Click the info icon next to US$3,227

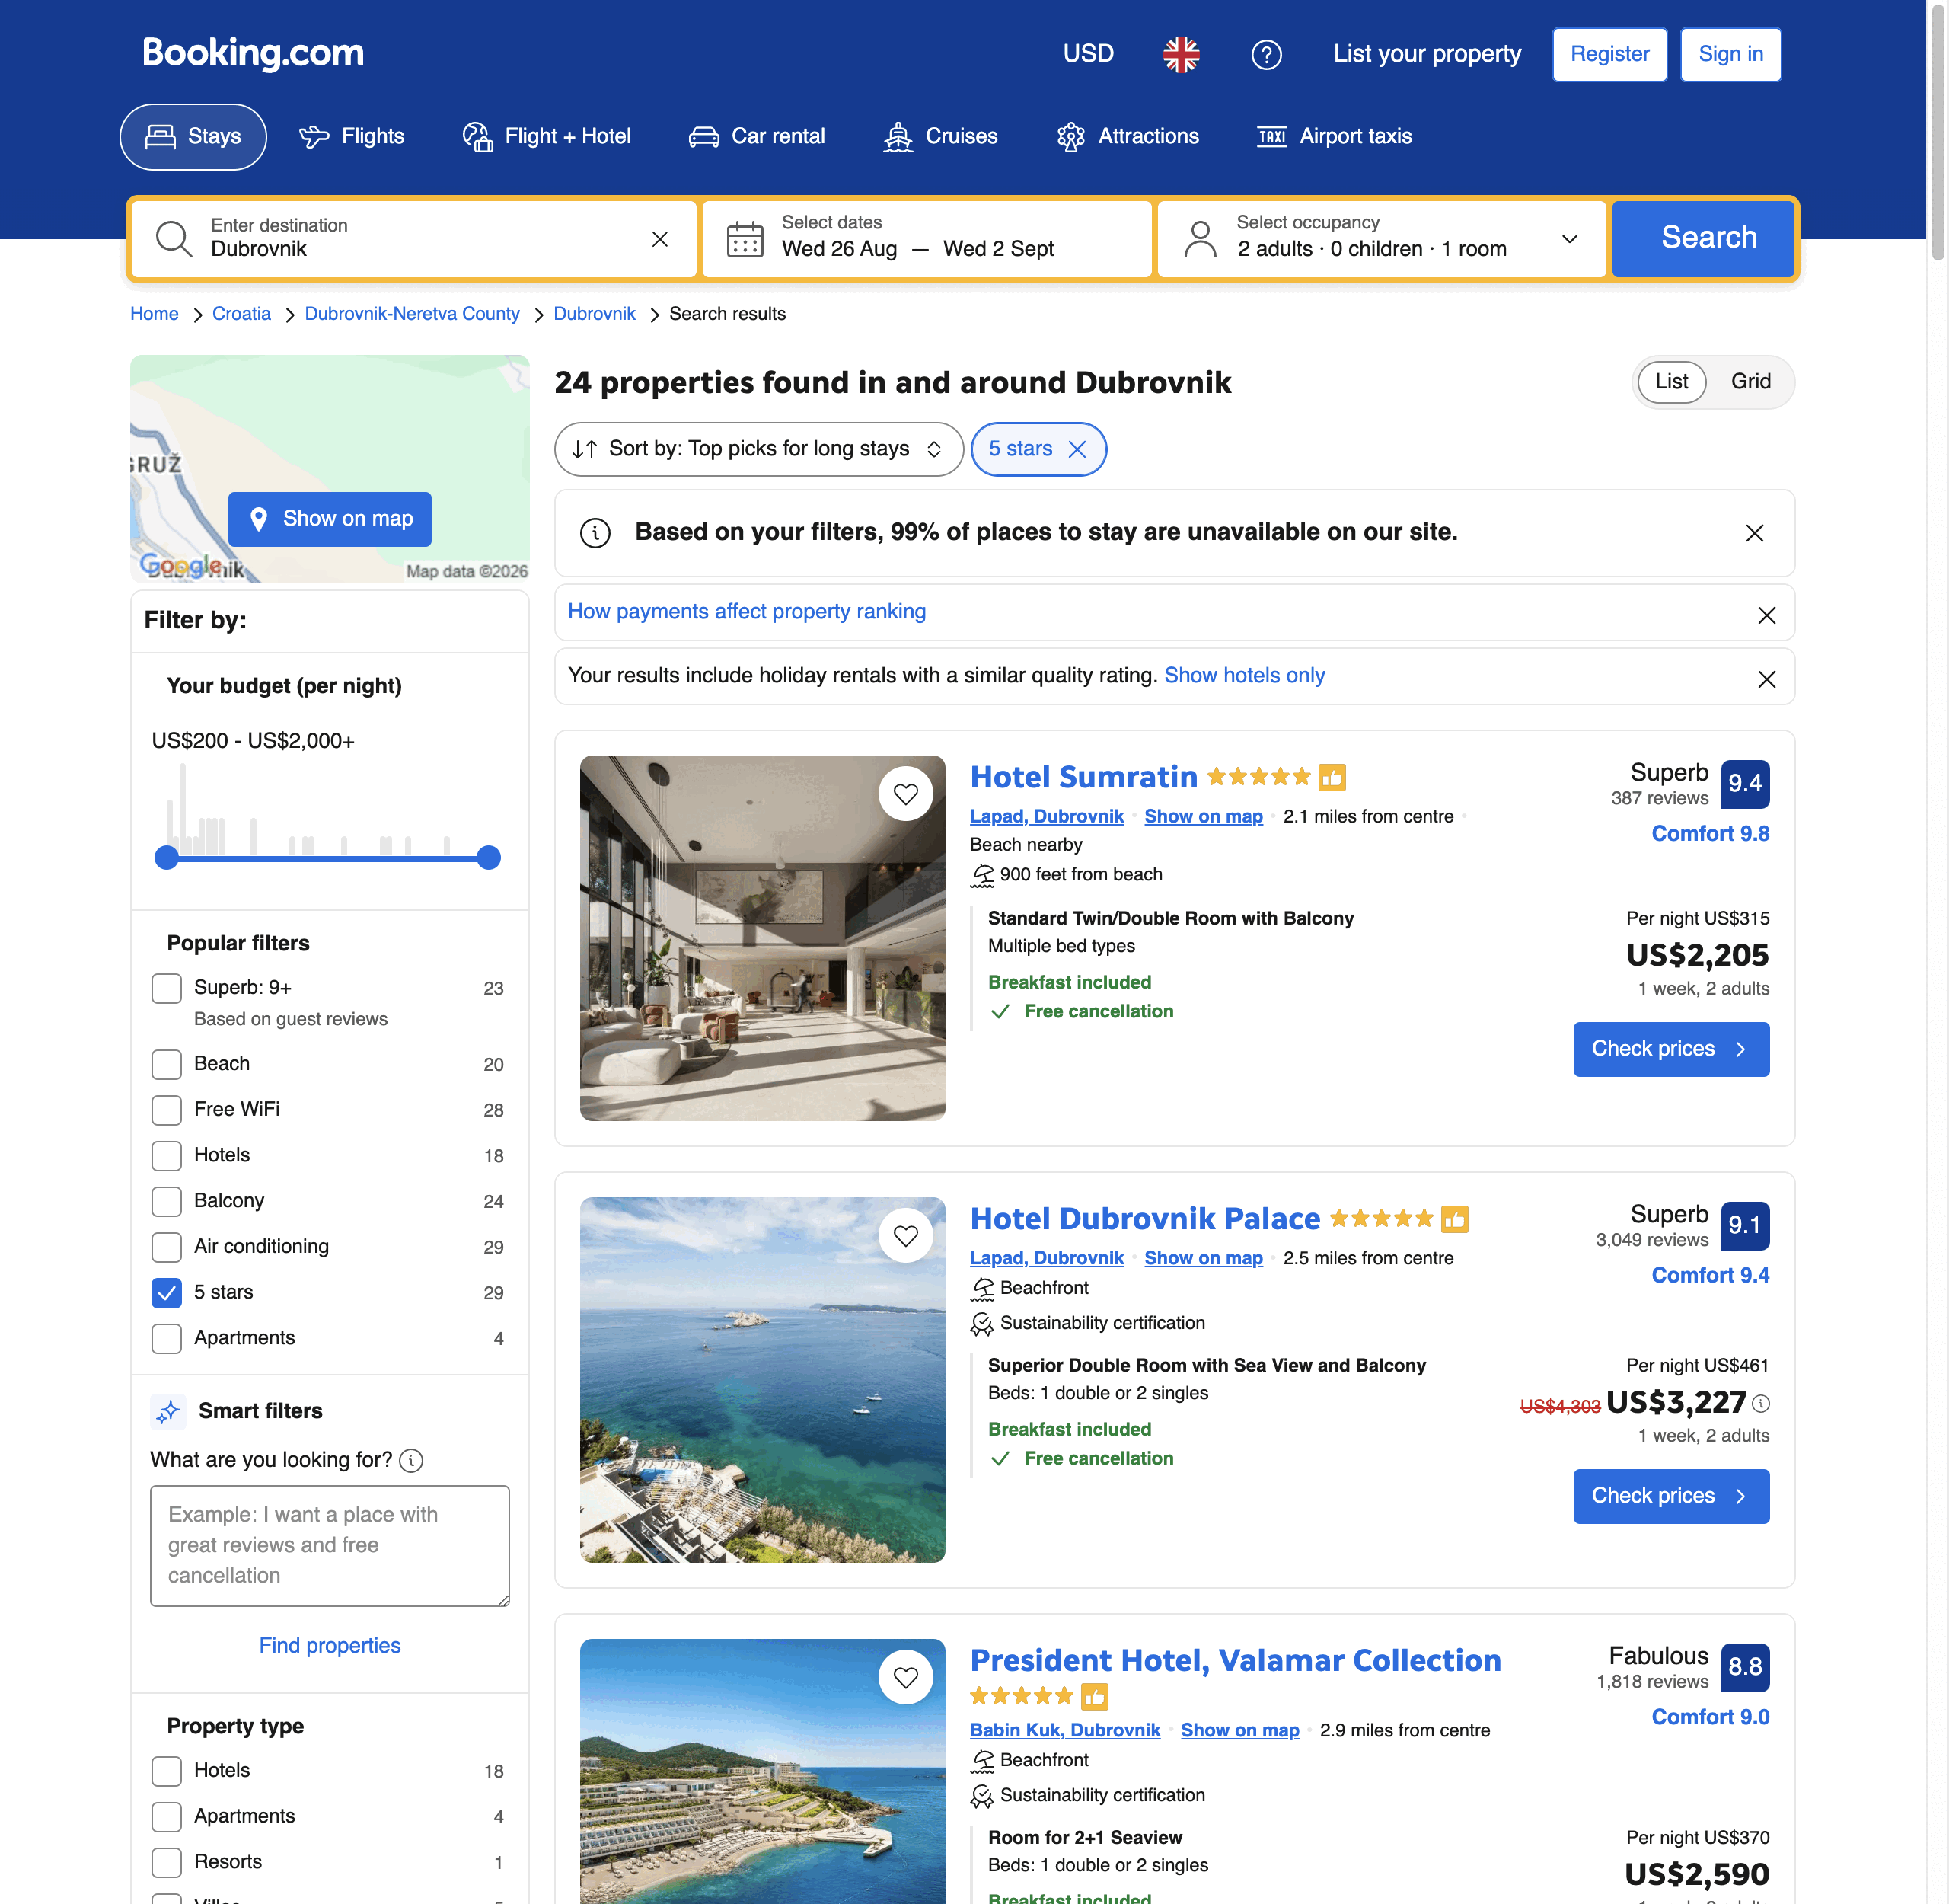(1761, 1403)
